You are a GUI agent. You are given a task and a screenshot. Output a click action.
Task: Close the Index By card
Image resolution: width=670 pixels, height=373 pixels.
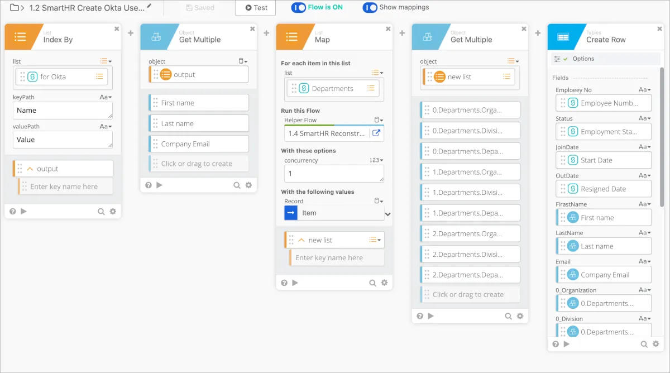[117, 29]
